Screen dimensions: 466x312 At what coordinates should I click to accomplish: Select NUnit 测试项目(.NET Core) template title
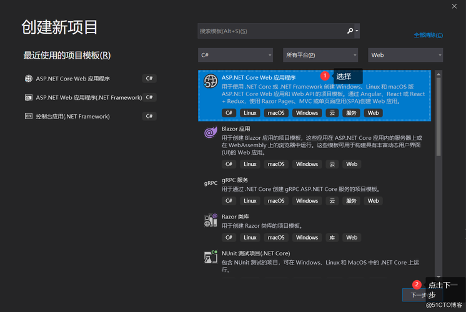point(255,253)
